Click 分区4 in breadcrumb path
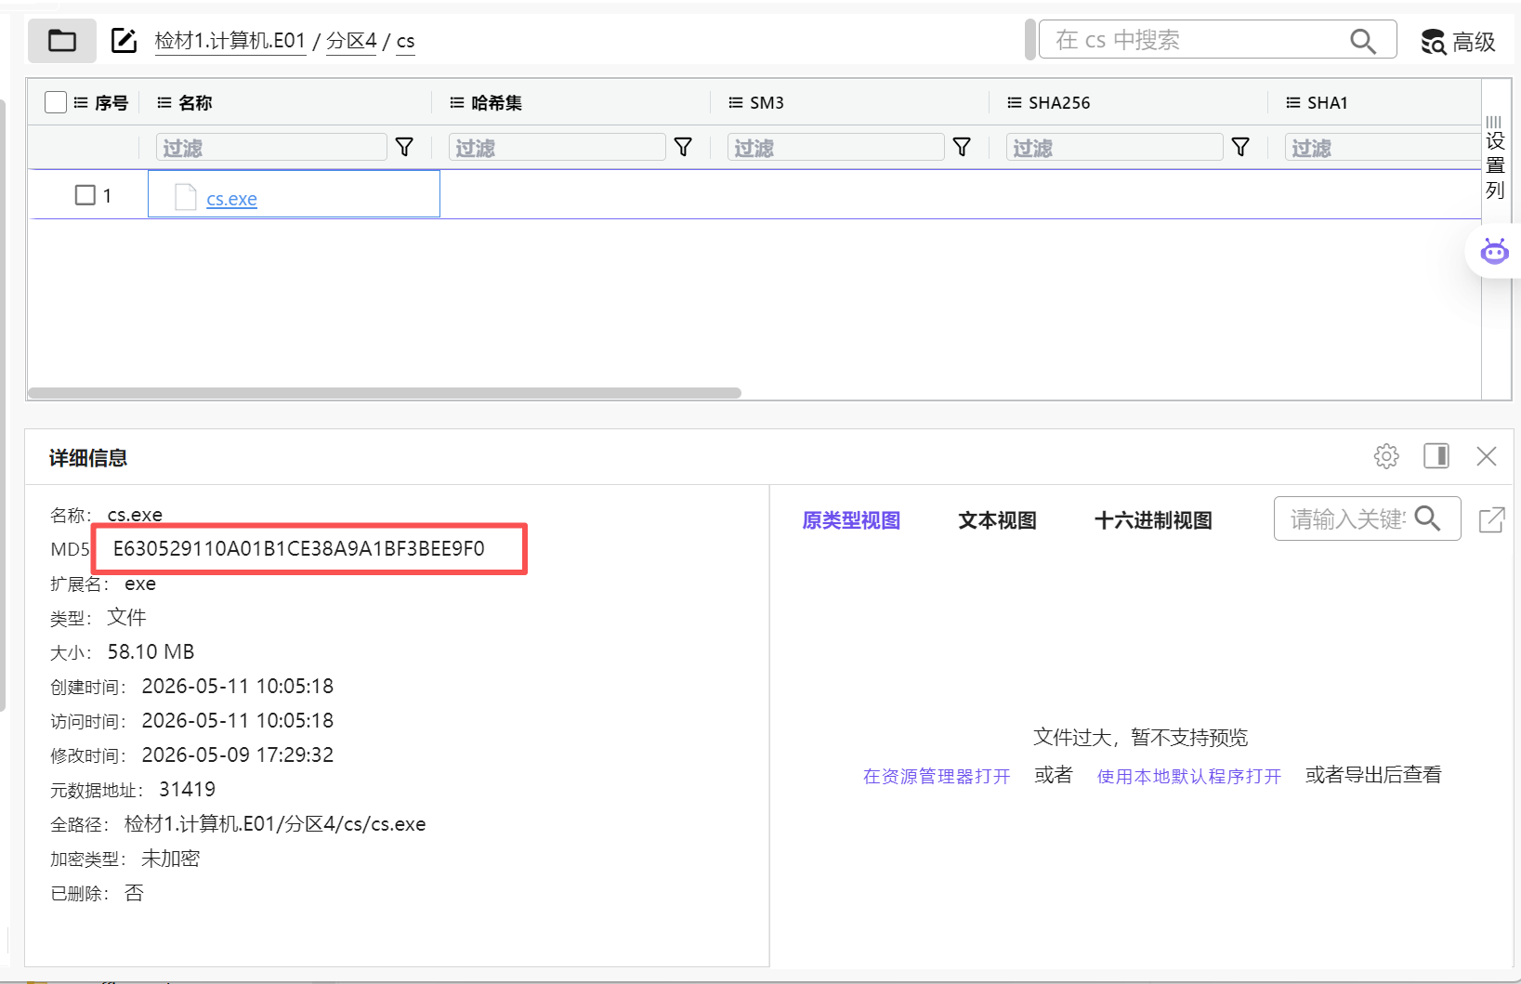1521x984 pixels. [x=351, y=41]
